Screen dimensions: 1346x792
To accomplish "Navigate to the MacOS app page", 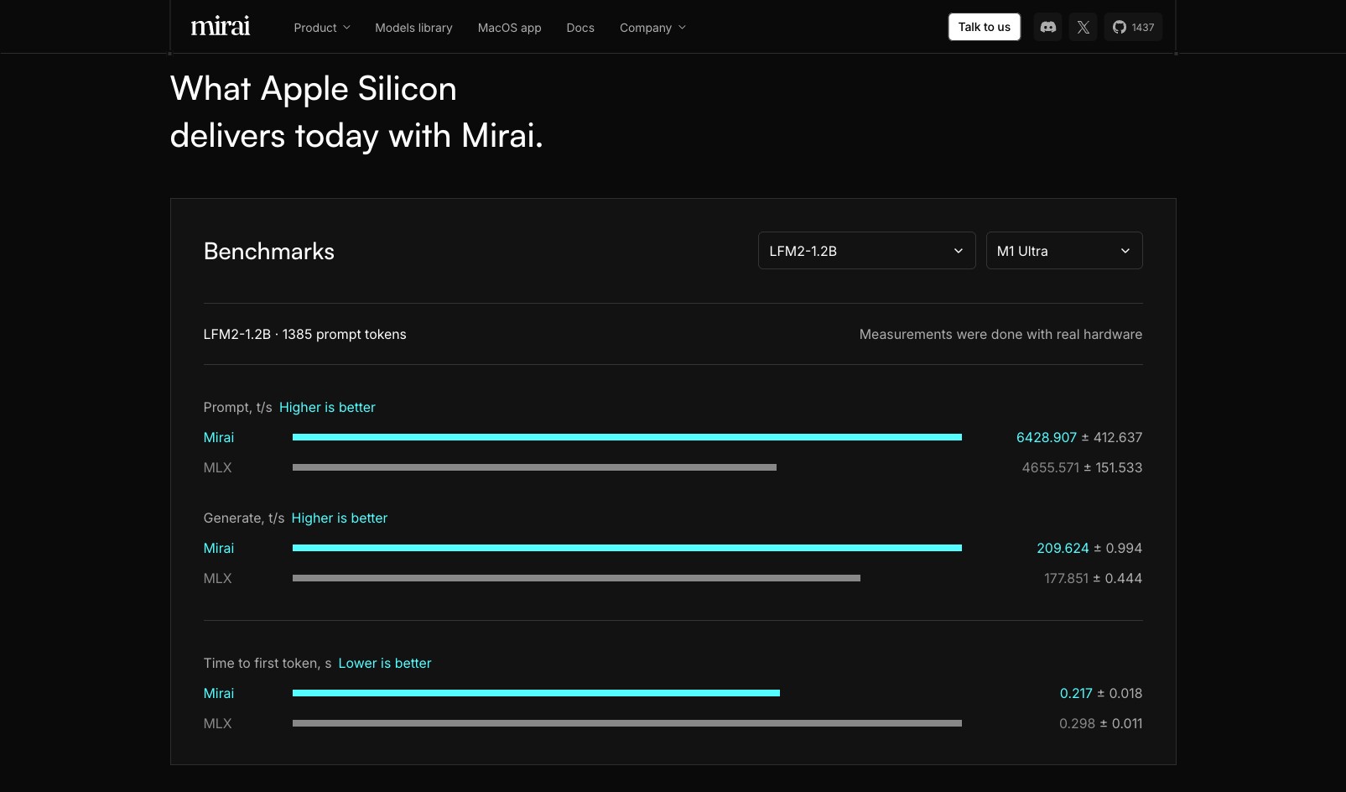I will coord(509,27).
